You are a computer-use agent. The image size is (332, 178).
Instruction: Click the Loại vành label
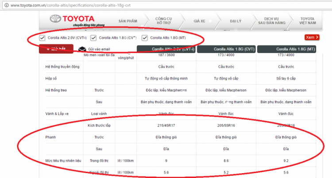click(x=99, y=114)
